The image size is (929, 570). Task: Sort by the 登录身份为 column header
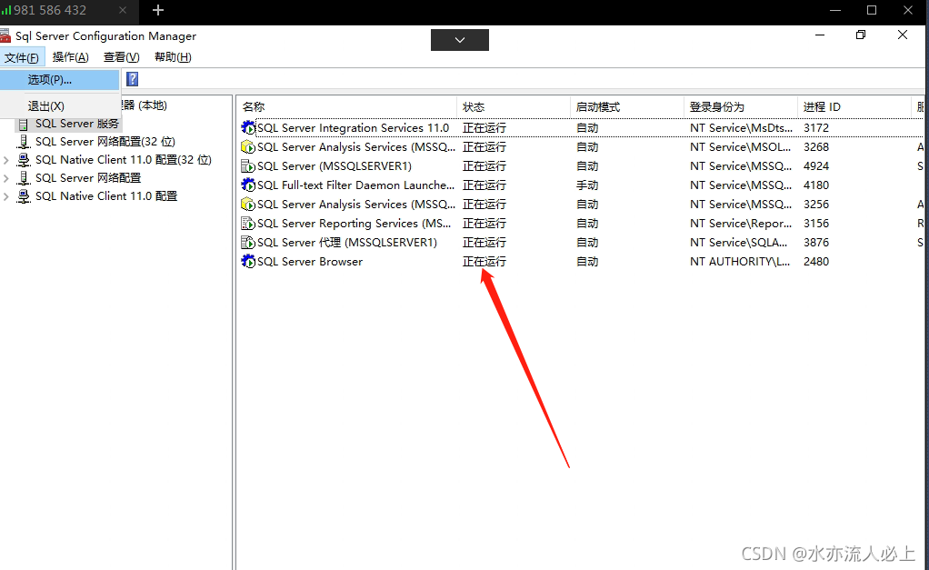[741, 106]
